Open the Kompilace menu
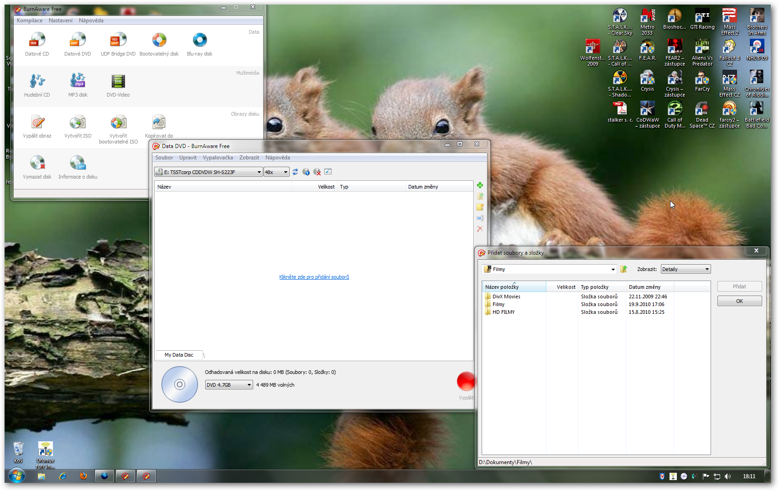Screen dimensions: 779x491 [30, 20]
